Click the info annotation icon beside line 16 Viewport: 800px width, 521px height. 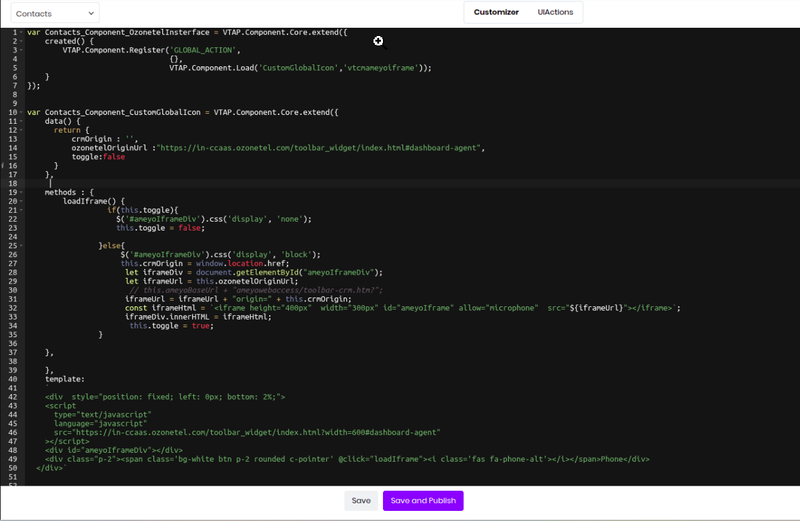(3, 165)
